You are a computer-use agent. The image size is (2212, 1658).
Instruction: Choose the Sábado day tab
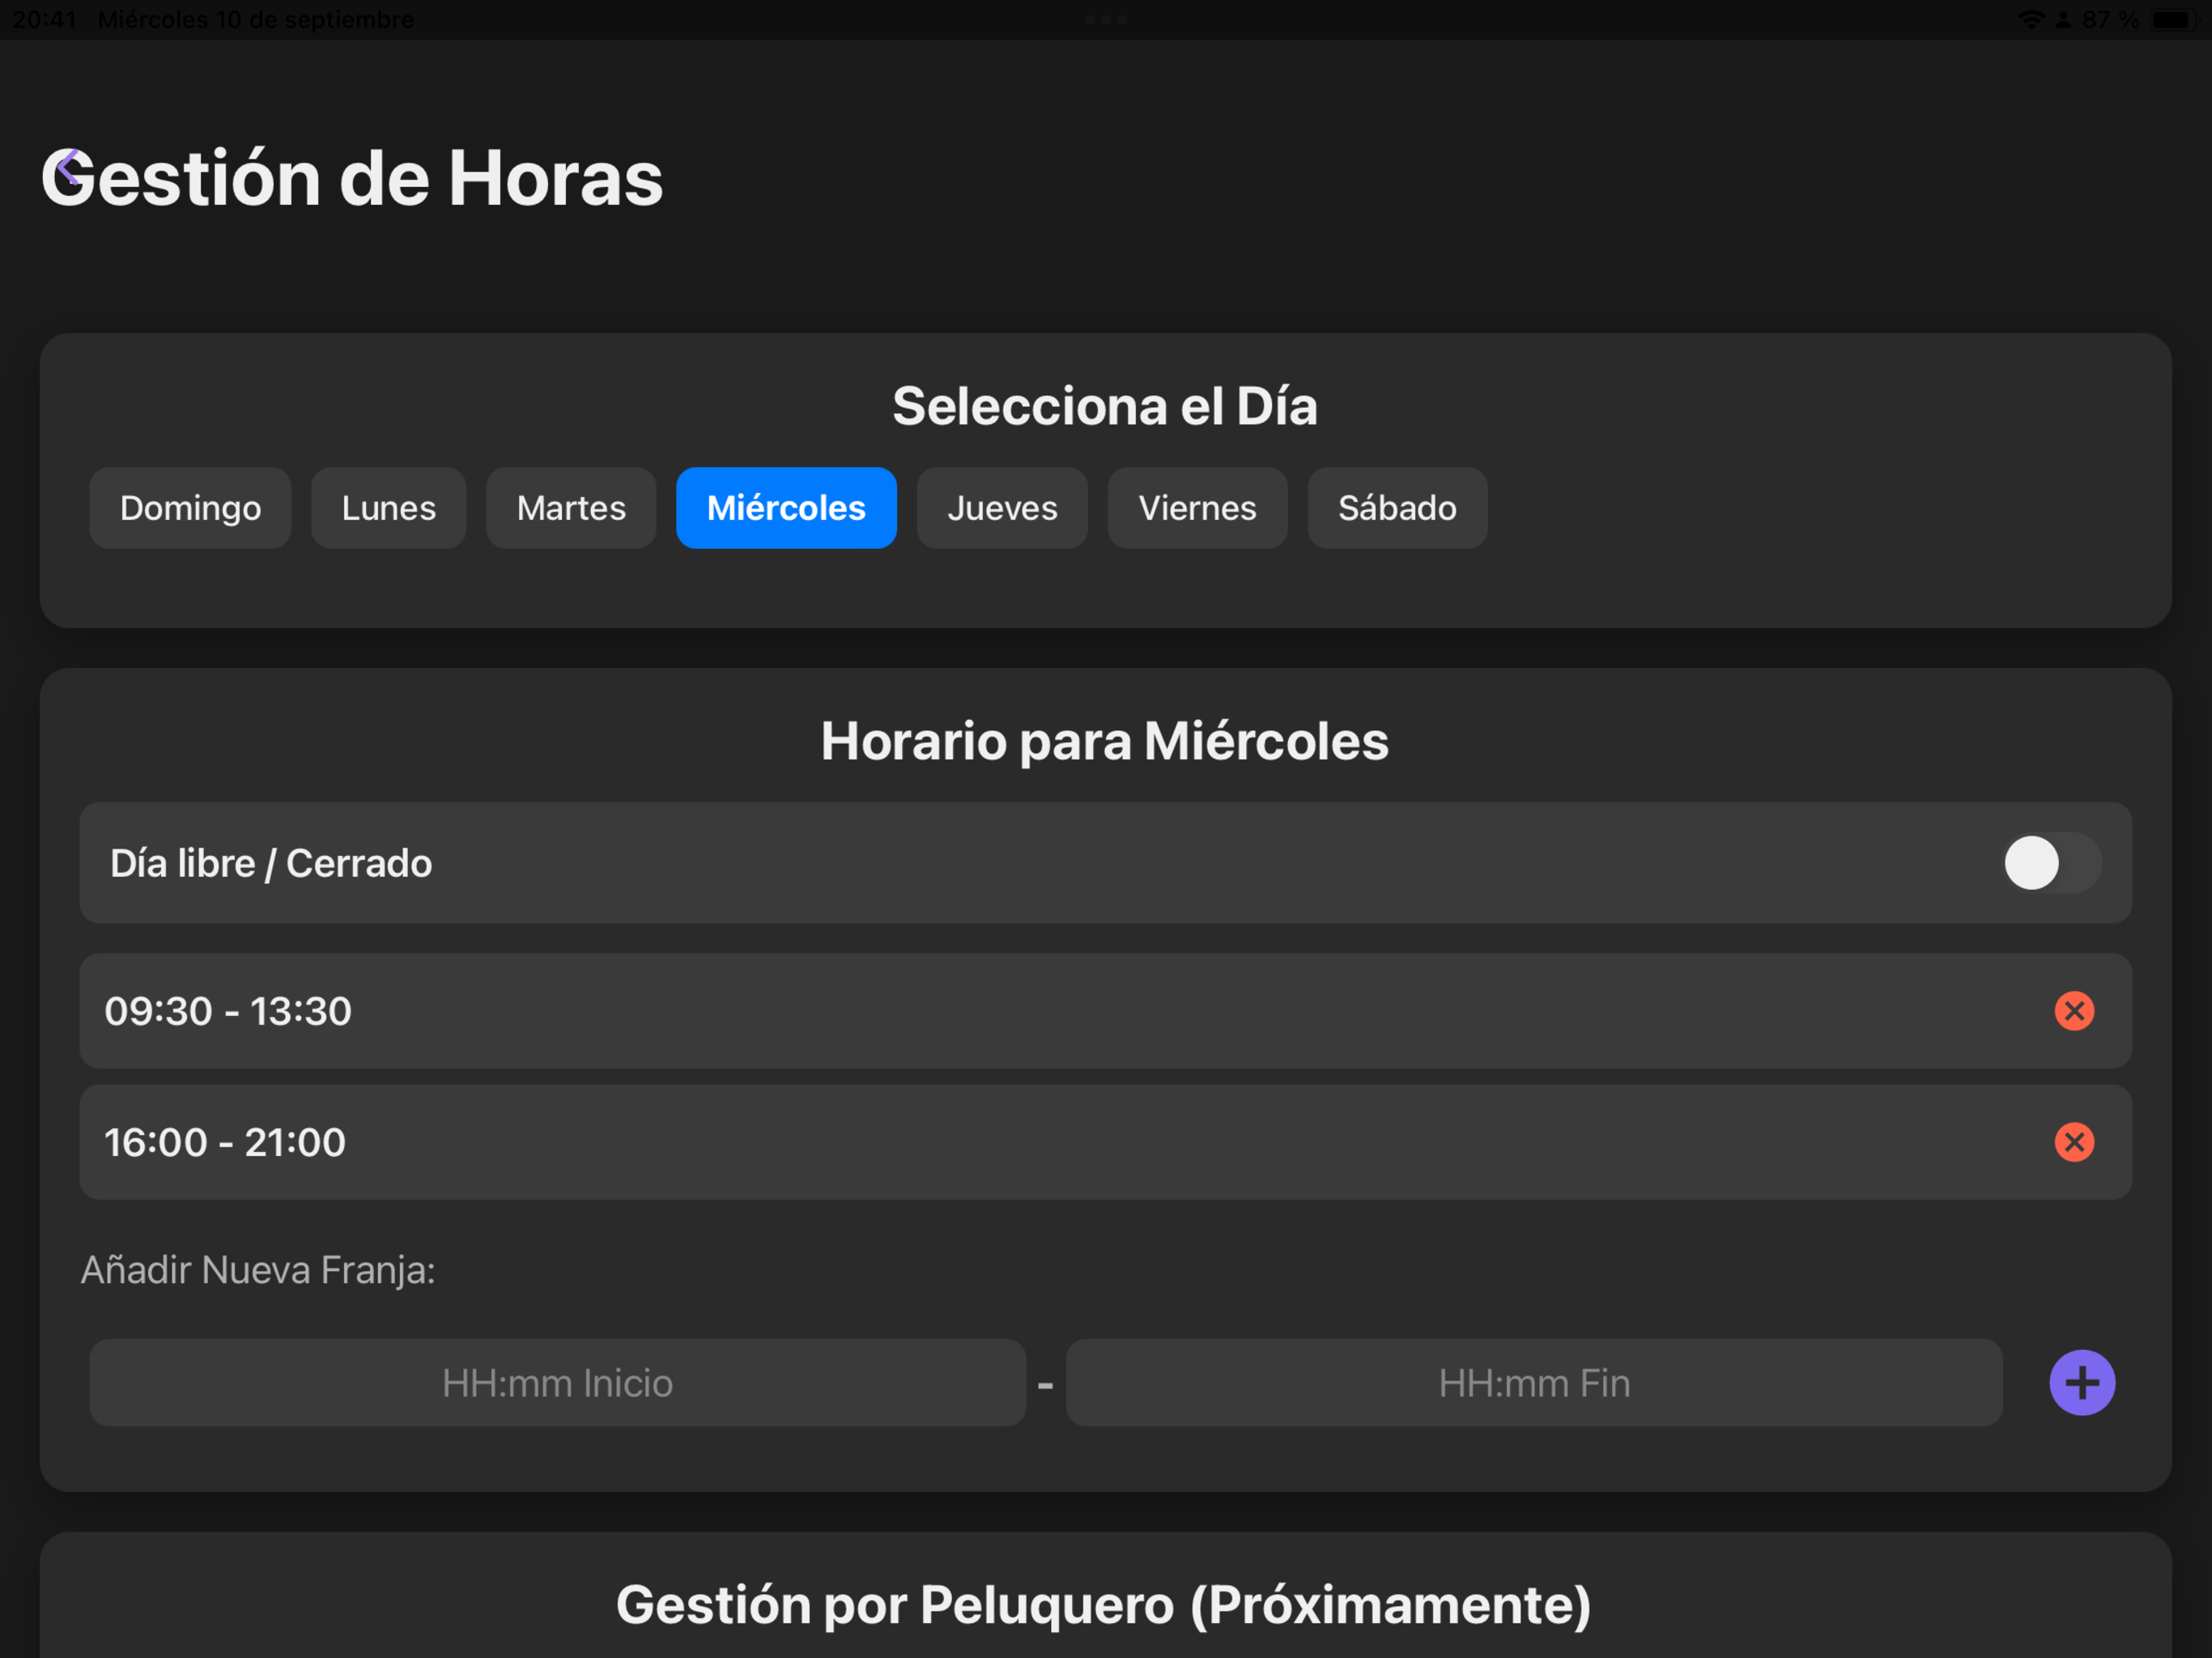(x=1397, y=508)
